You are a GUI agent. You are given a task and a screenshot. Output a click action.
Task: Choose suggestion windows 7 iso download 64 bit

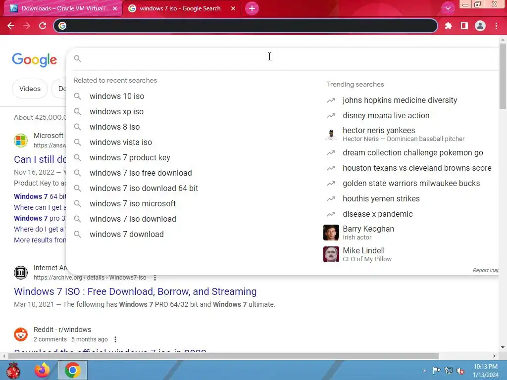point(144,189)
